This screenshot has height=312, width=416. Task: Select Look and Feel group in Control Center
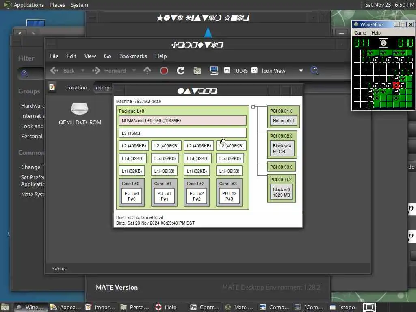32,126
